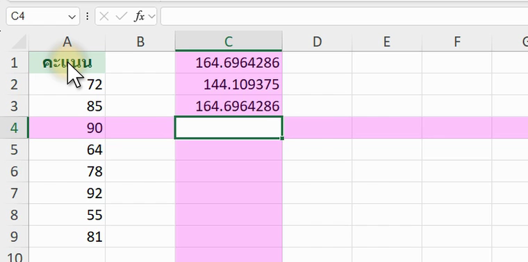
Task: Select cell A2 containing 72
Action: (x=67, y=85)
